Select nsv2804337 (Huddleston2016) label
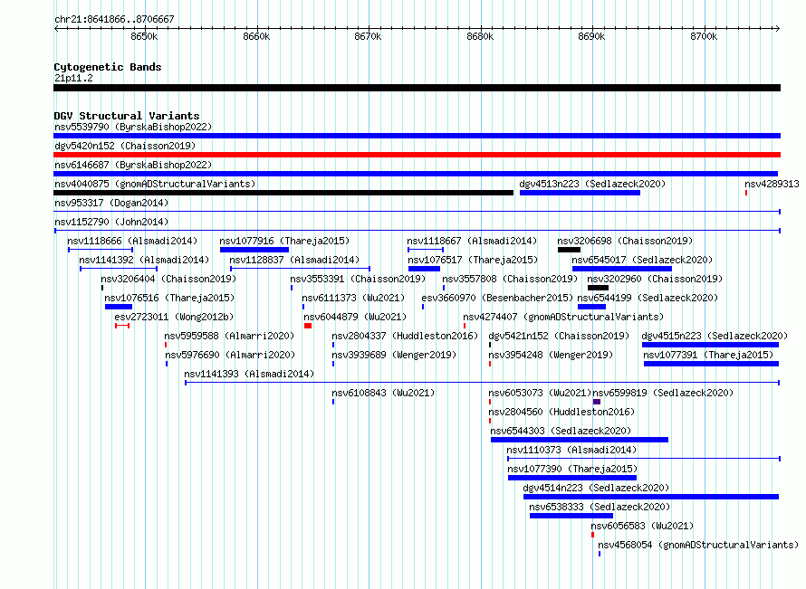This screenshot has width=806, height=589. coord(405,336)
